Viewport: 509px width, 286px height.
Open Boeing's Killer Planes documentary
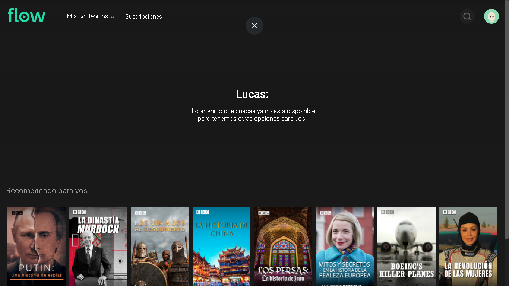point(407,246)
